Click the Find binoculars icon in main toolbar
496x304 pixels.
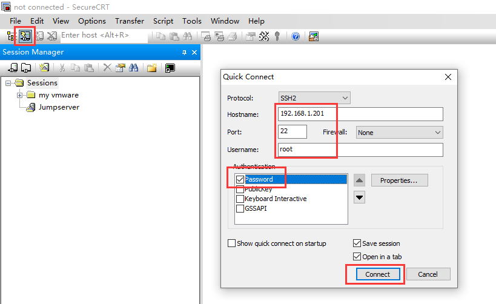pyautogui.click(x=187, y=36)
